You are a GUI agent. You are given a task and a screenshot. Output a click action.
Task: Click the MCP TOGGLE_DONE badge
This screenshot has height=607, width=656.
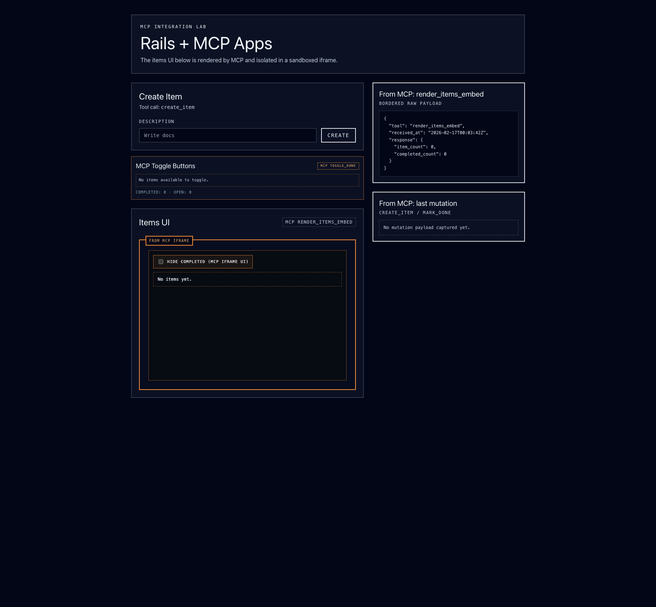pos(338,166)
